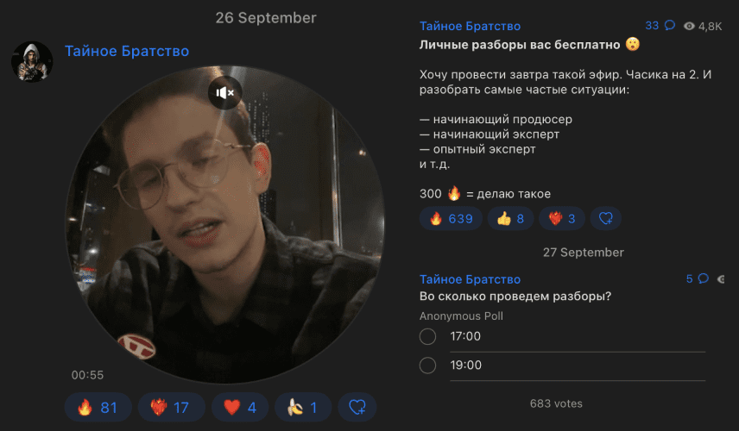This screenshot has width=739, height=431.
Task: Open add-reaction heart under text post
Action: click(x=606, y=218)
